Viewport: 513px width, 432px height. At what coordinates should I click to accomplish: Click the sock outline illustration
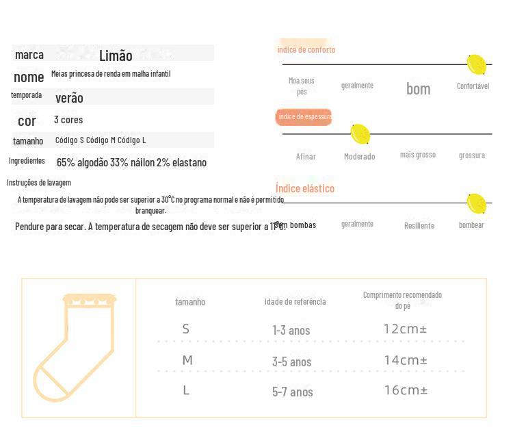coord(75,348)
